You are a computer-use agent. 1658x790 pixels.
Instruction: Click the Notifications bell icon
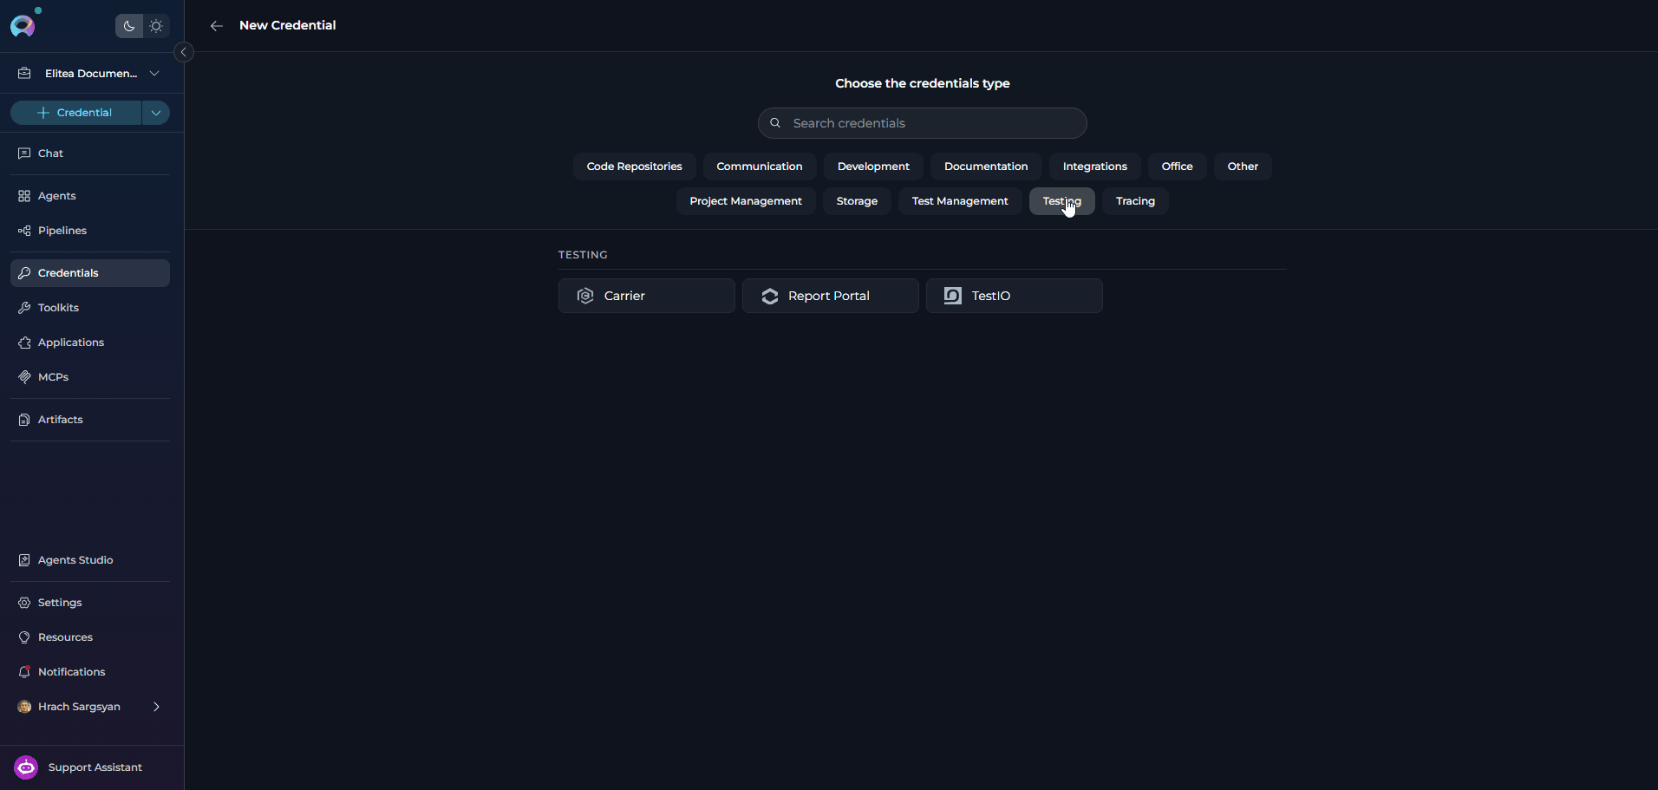tap(24, 672)
